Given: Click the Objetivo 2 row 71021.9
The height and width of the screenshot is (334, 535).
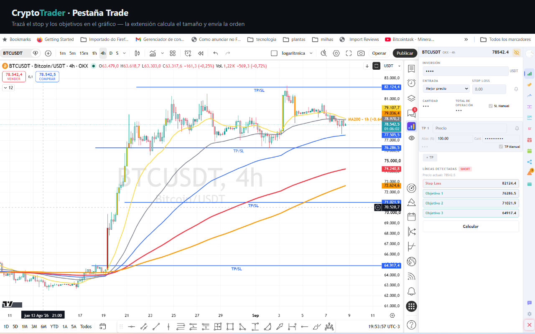Looking at the screenshot, I should pos(471,203).
